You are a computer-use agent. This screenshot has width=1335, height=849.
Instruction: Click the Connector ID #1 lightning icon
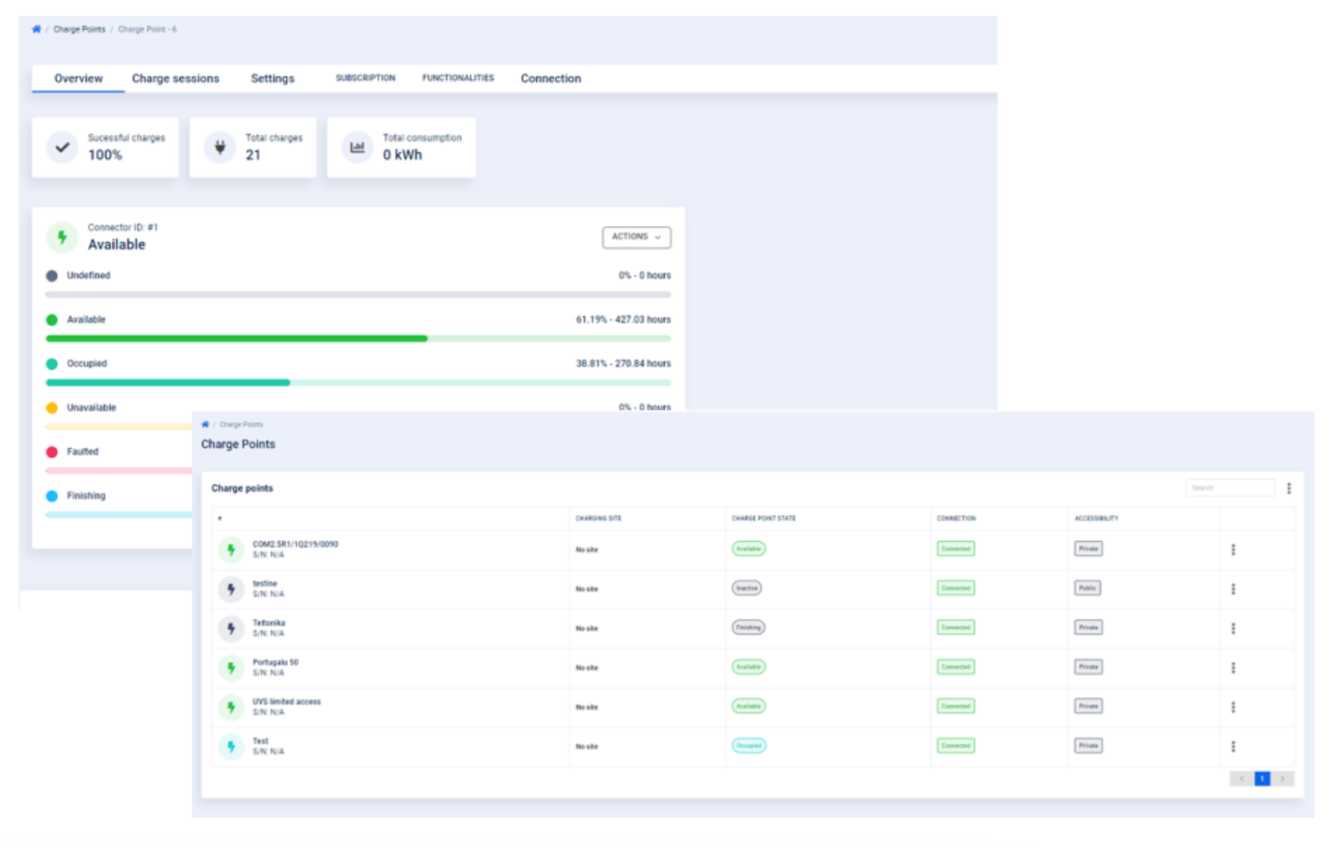pos(62,238)
